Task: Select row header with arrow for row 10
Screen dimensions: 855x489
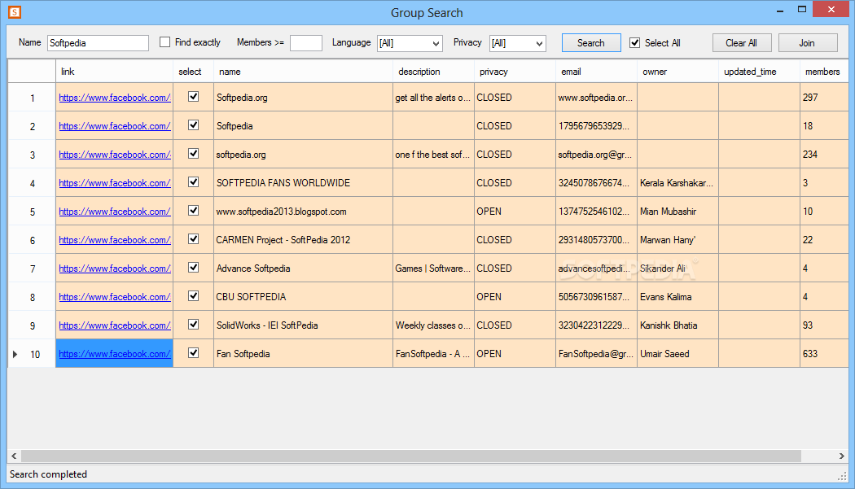Action: coord(32,354)
